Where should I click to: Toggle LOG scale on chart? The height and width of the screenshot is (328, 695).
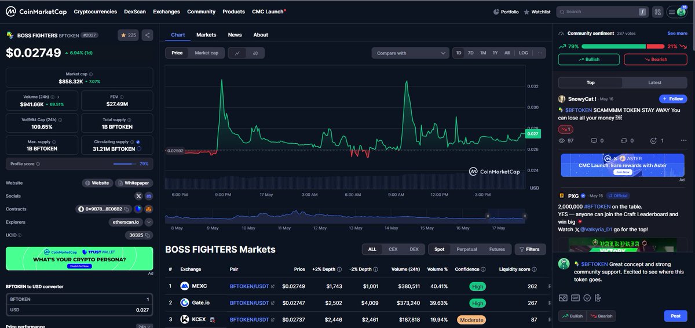click(x=524, y=53)
